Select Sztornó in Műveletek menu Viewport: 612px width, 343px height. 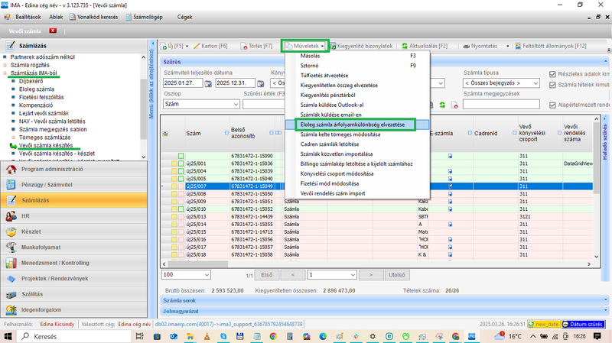tap(357, 66)
